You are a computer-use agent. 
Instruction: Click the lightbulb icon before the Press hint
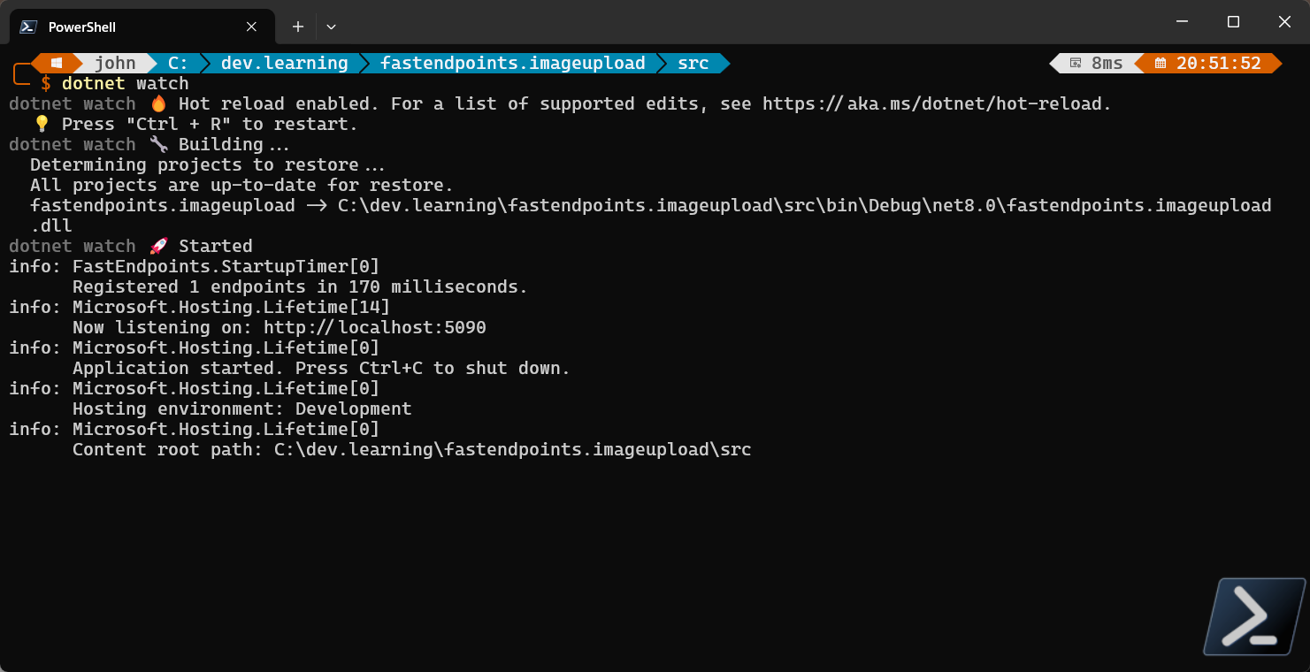point(42,124)
